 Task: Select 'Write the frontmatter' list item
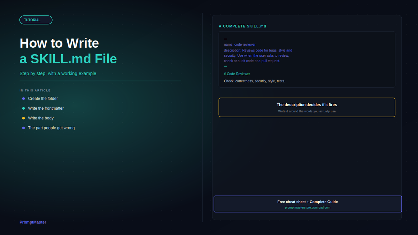[46, 108]
